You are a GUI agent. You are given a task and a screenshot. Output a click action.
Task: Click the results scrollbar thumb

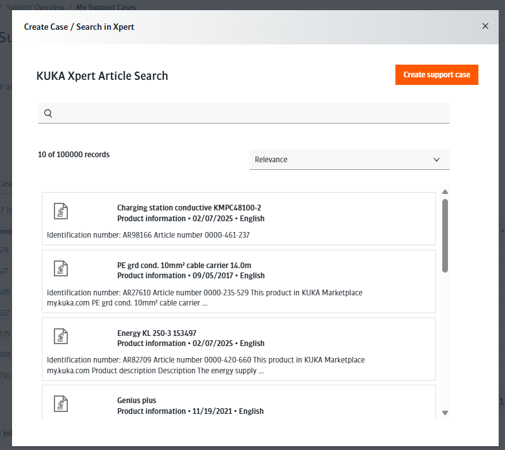click(445, 236)
